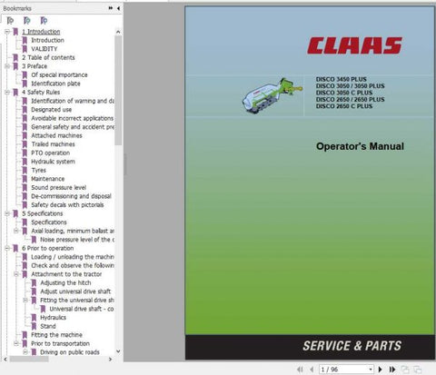Open Safety decals with pictorials bookmark
This screenshot has width=436, height=375.
67,205
